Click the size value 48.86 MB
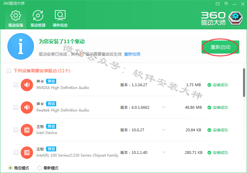The width and height of the screenshot is (247, 173). click(193, 108)
